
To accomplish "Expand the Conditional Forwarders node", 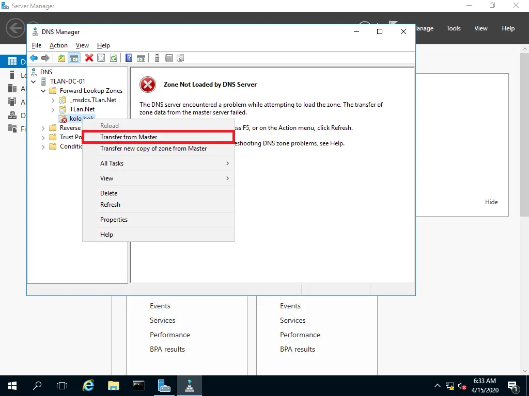I will pos(43,147).
